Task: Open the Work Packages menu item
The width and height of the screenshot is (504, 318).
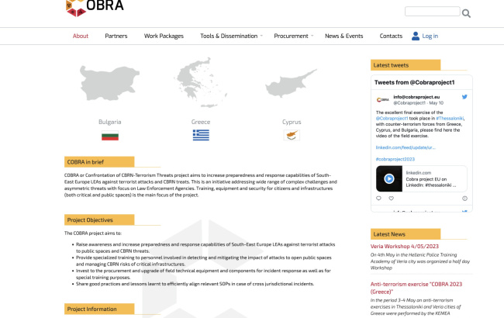Action: tap(164, 36)
